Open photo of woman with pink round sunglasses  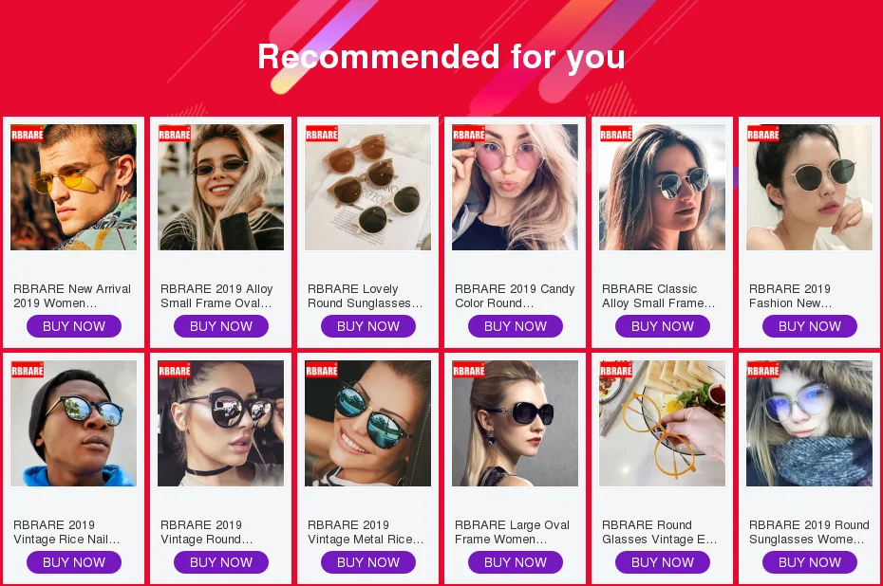coord(516,187)
